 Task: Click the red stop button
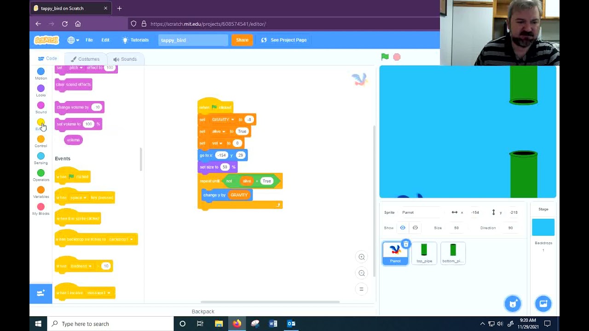[x=397, y=57]
